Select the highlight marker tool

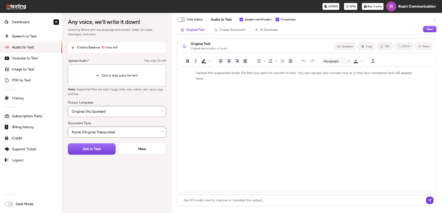pos(204,61)
